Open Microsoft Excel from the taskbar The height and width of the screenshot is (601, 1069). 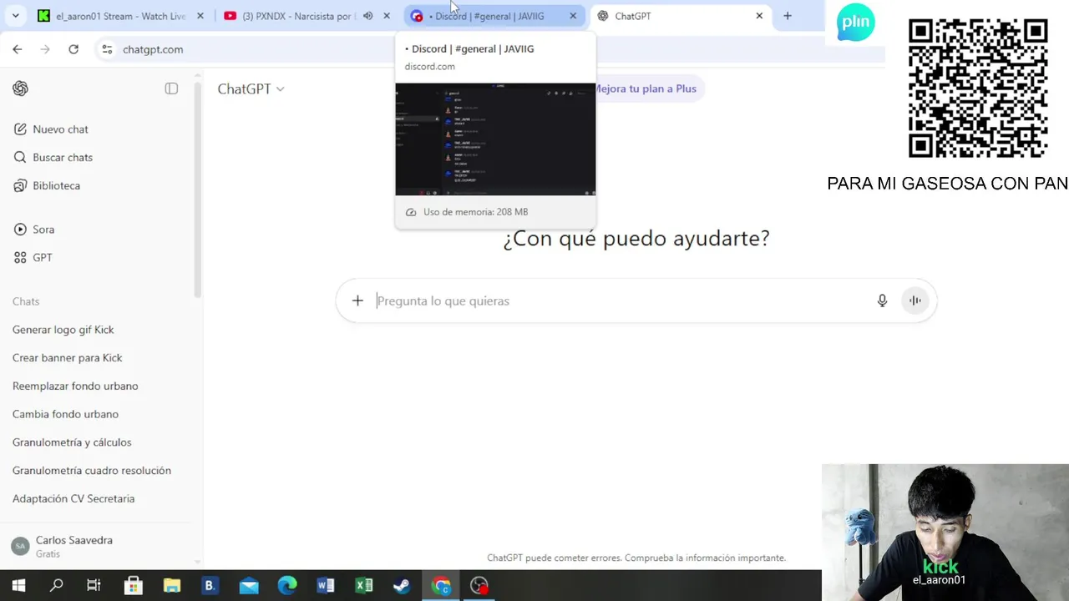coord(364,586)
